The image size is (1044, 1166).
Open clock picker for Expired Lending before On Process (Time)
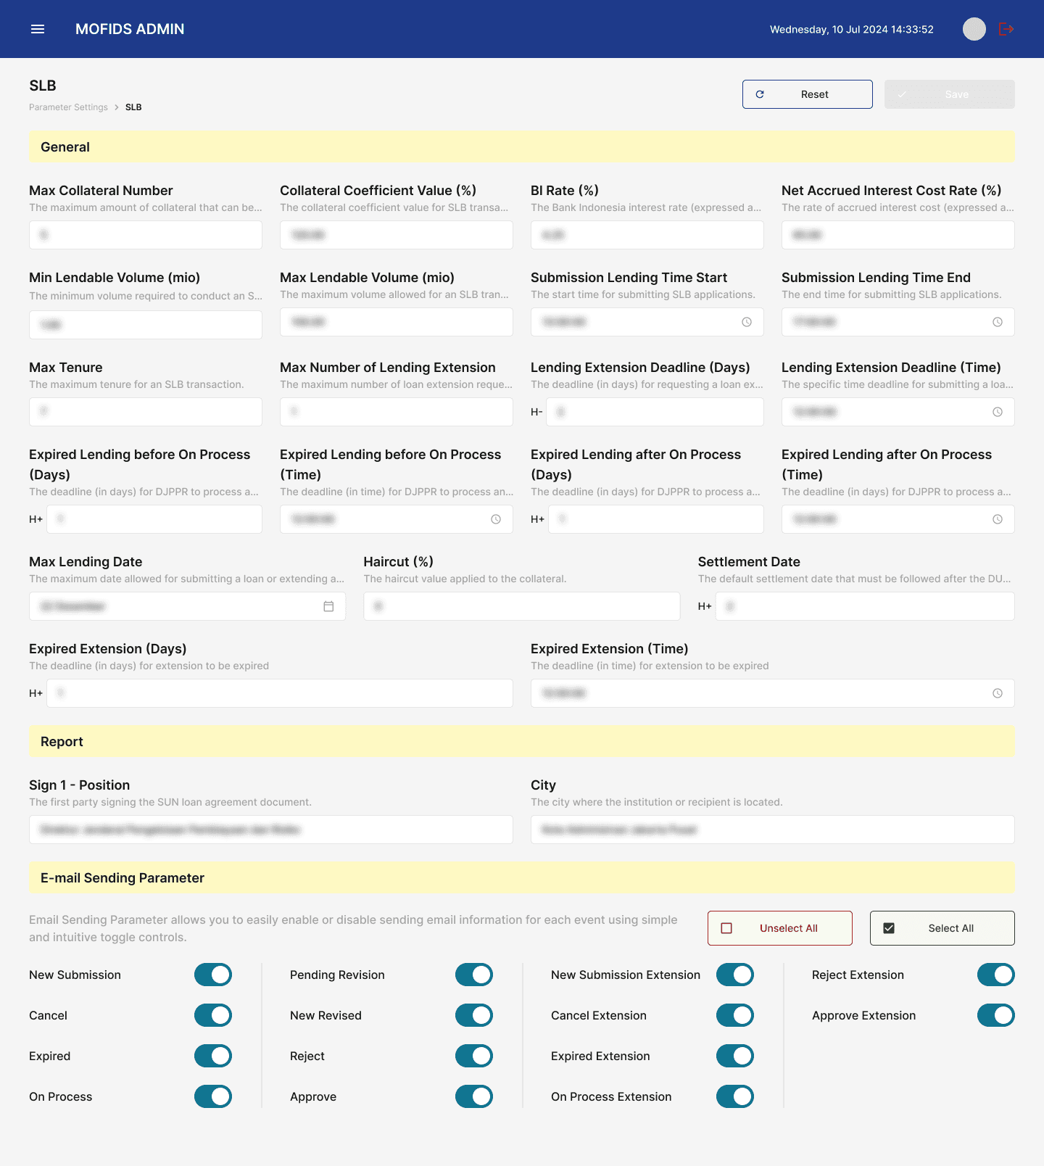[496, 519]
